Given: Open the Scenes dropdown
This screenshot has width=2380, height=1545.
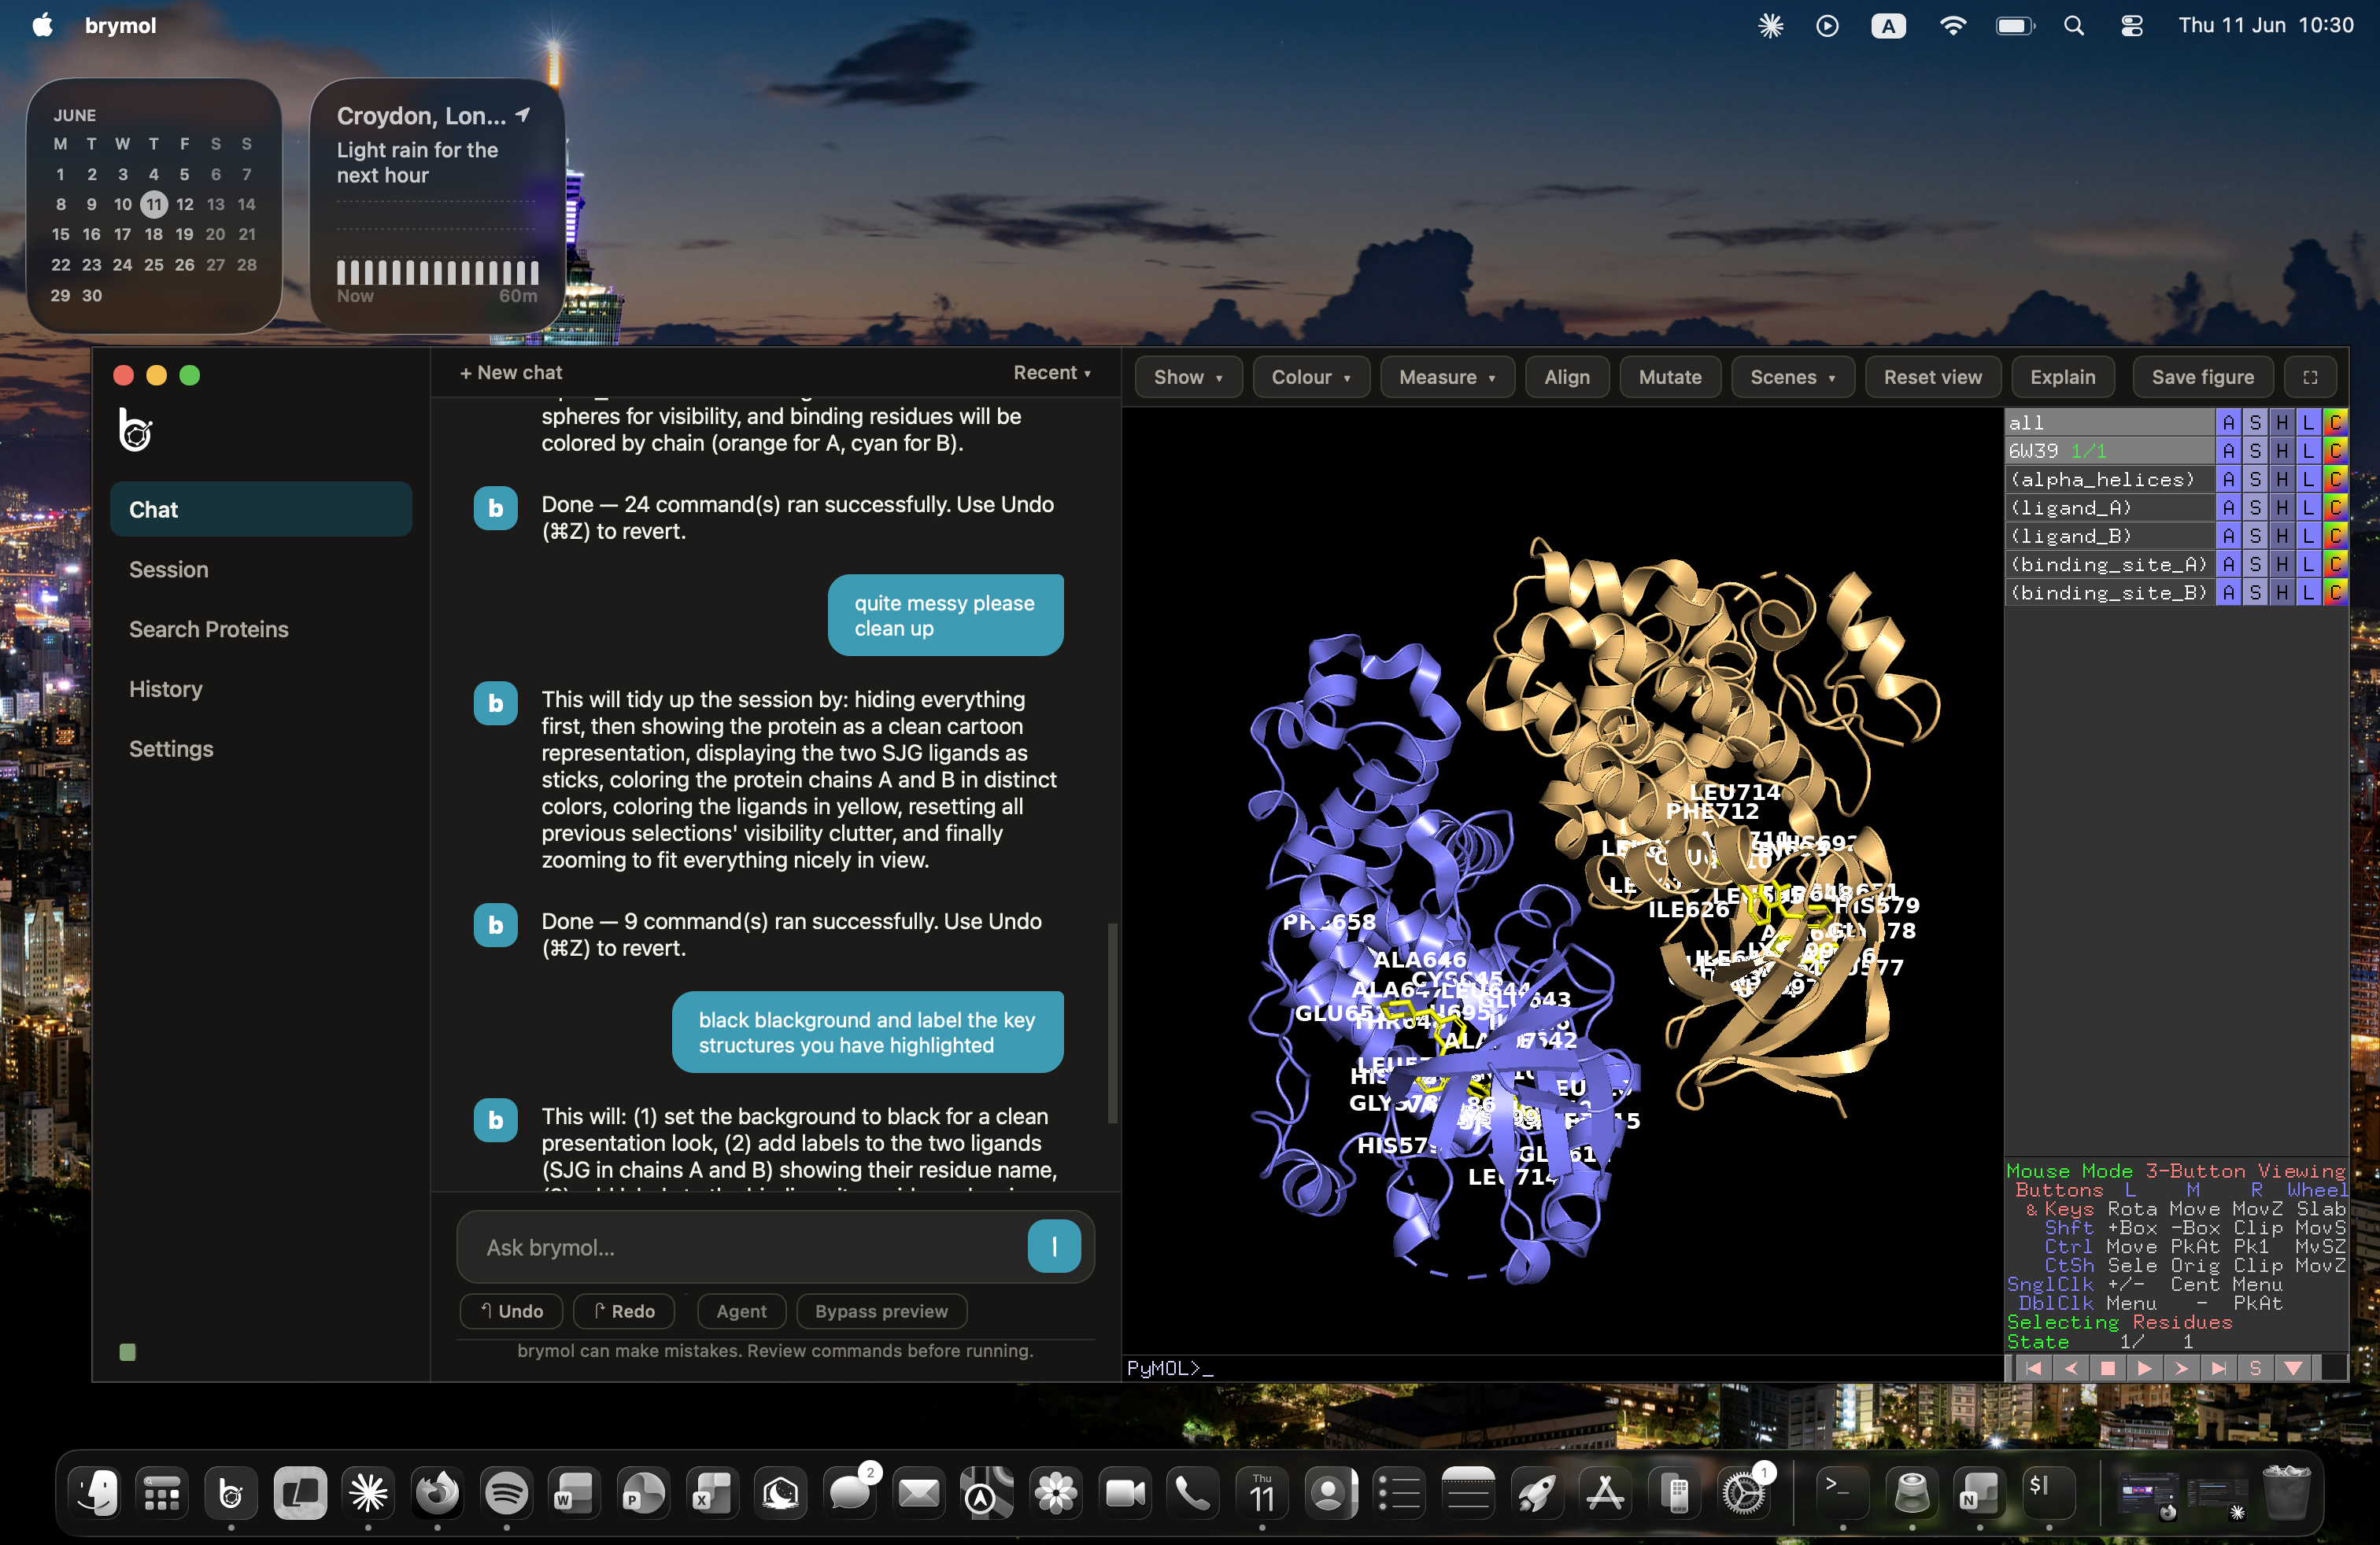Looking at the screenshot, I should [x=1792, y=377].
